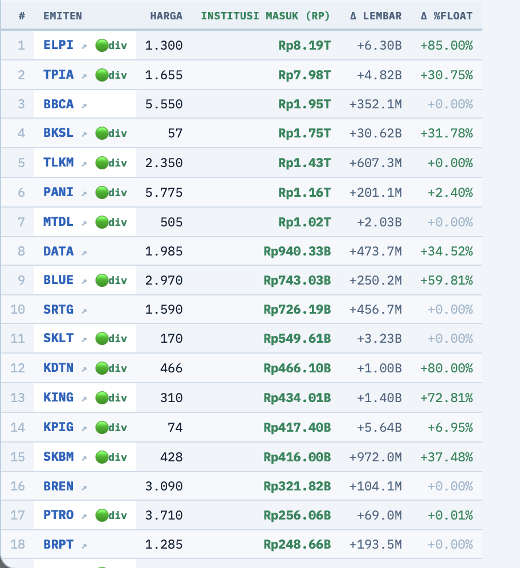Open the BREN ticker link
This screenshot has height=568, width=520.
[58, 486]
